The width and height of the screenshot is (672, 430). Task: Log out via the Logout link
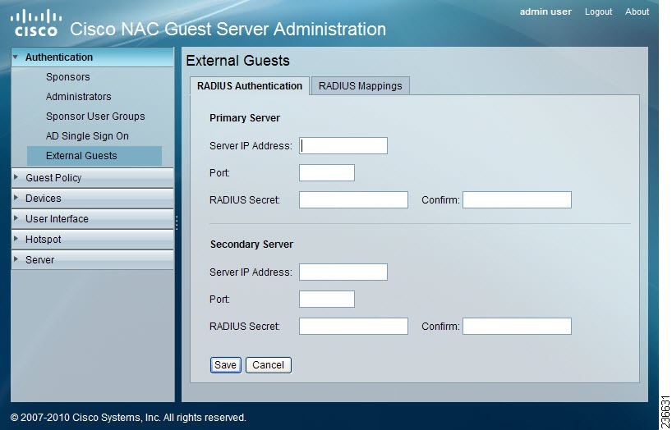[x=598, y=12]
